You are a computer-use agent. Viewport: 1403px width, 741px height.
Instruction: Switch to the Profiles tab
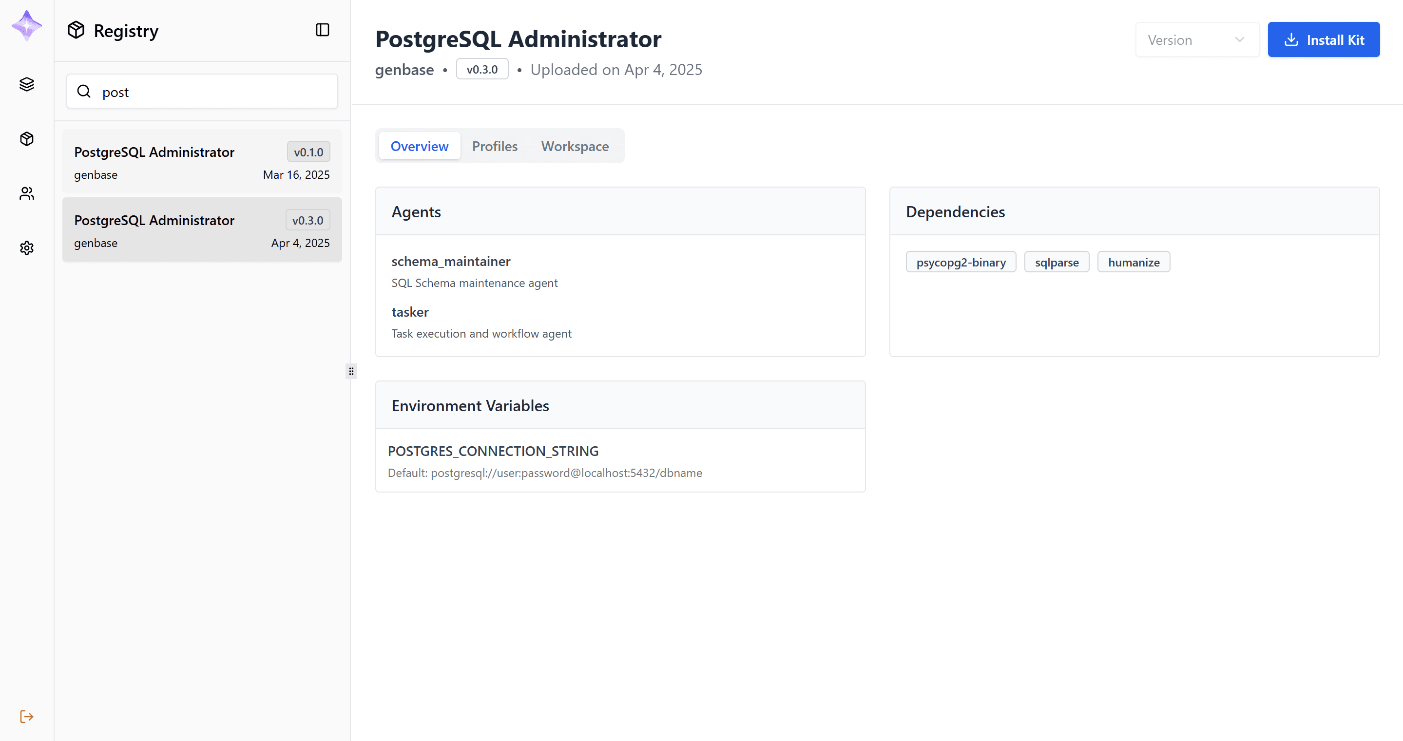[495, 146]
